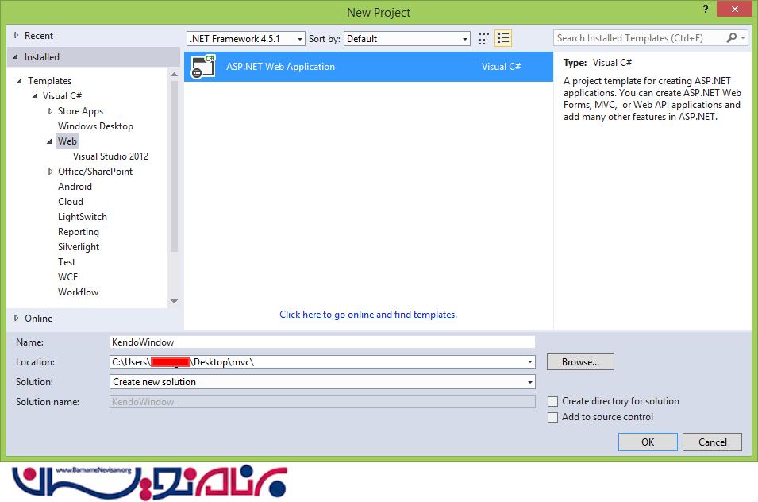The width and height of the screenshot is (758, 502).
Task: Select the Cloud template category
Action: [x=71, y=202]
